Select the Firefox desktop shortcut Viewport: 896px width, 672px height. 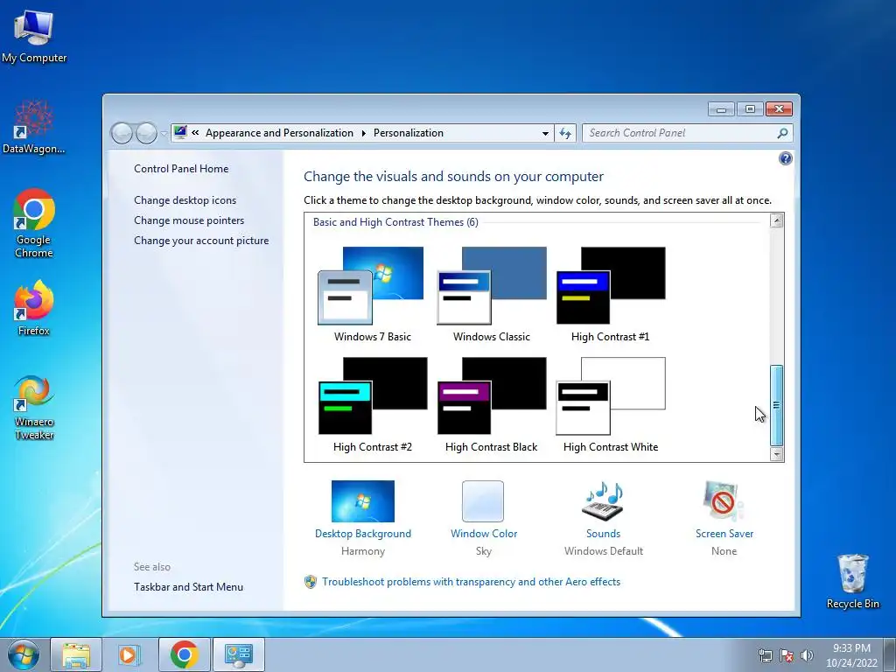coord(34,308)
